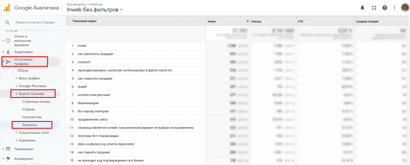The image size is (410, 165).
Task: Click the realtime report clock icon
Action: 8,41
